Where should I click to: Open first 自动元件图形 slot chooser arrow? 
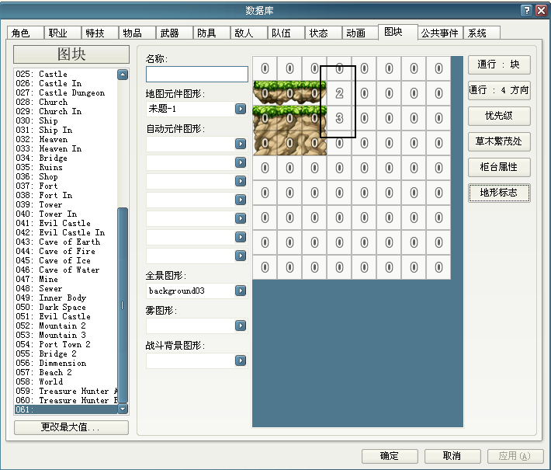pos(241,144)
